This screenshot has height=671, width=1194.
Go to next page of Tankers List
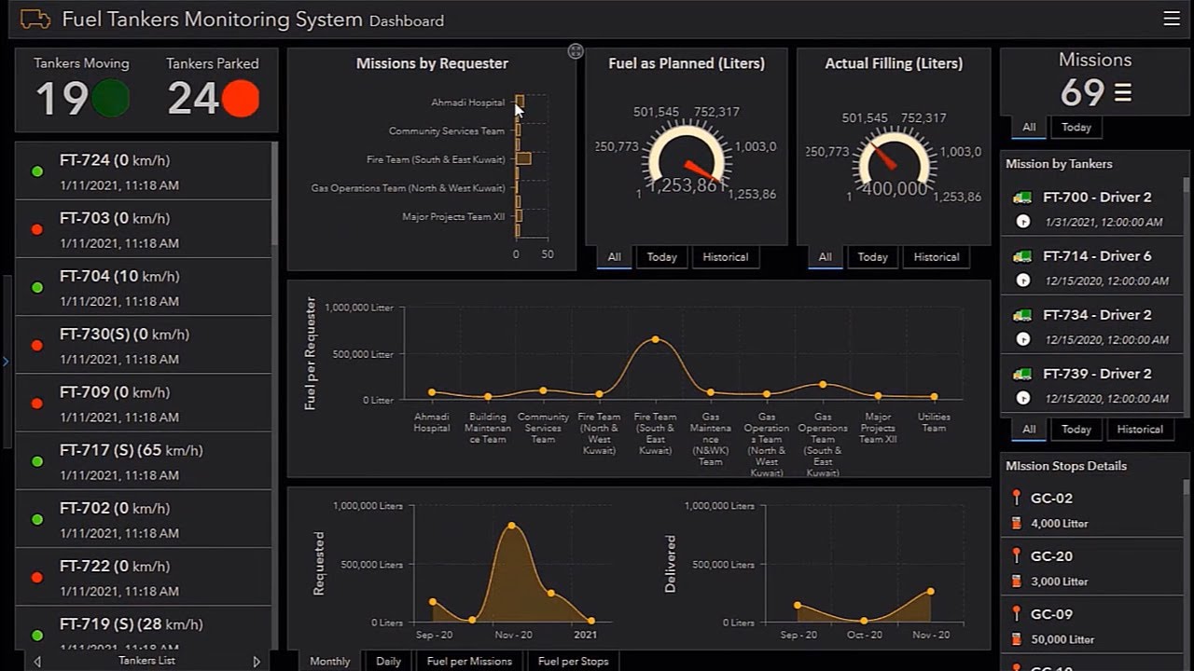click(257, 662)
